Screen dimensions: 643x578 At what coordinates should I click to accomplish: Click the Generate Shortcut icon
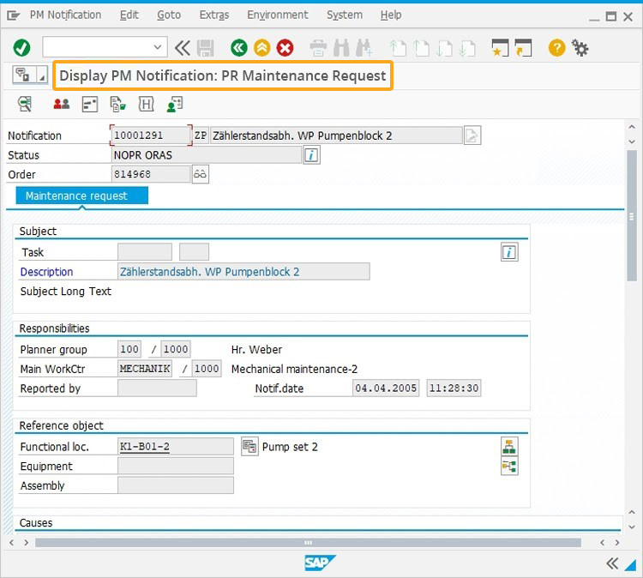click(523, 48)
